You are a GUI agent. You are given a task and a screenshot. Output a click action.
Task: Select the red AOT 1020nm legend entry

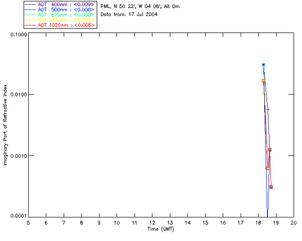pyautogui.click(x=60, y=25)
